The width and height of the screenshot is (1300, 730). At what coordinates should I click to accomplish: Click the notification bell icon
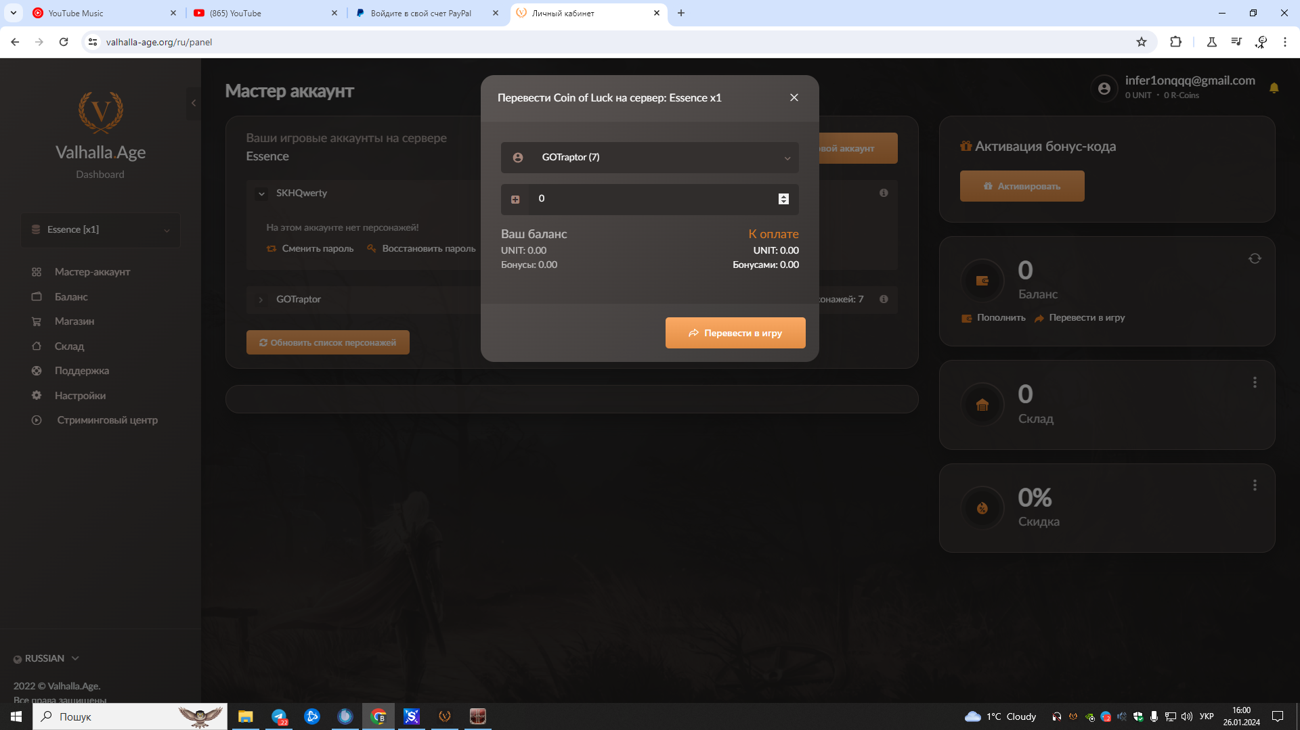tap(1274, 88)
